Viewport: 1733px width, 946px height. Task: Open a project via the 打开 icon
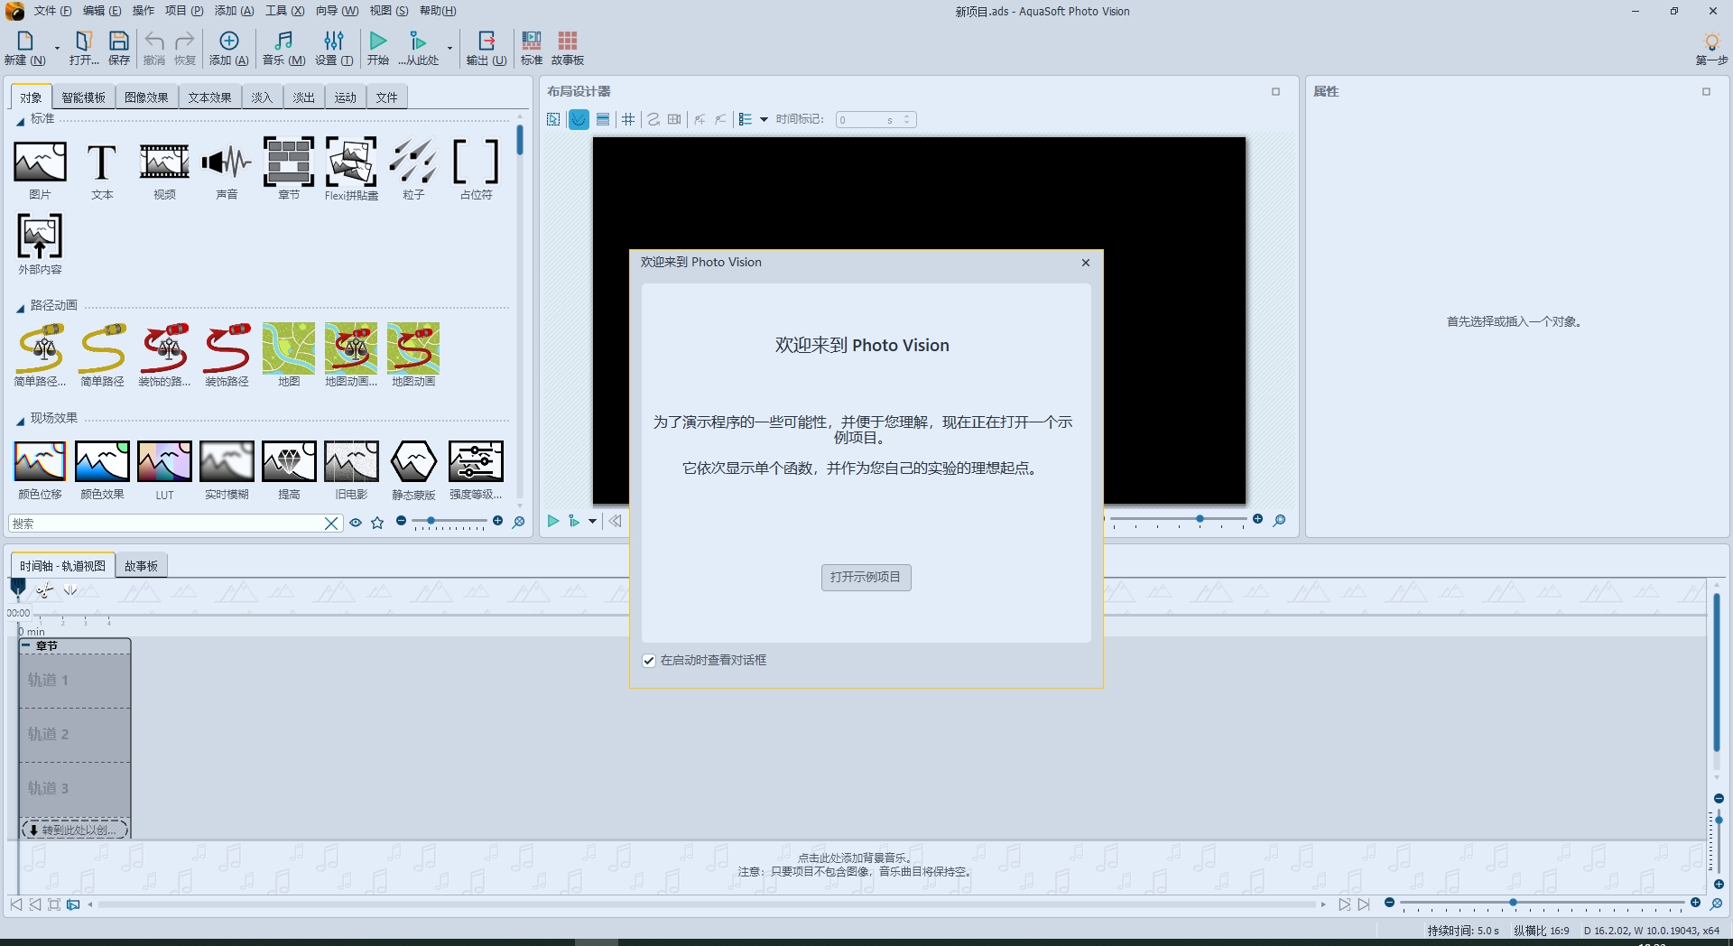[x=83, y=41]
